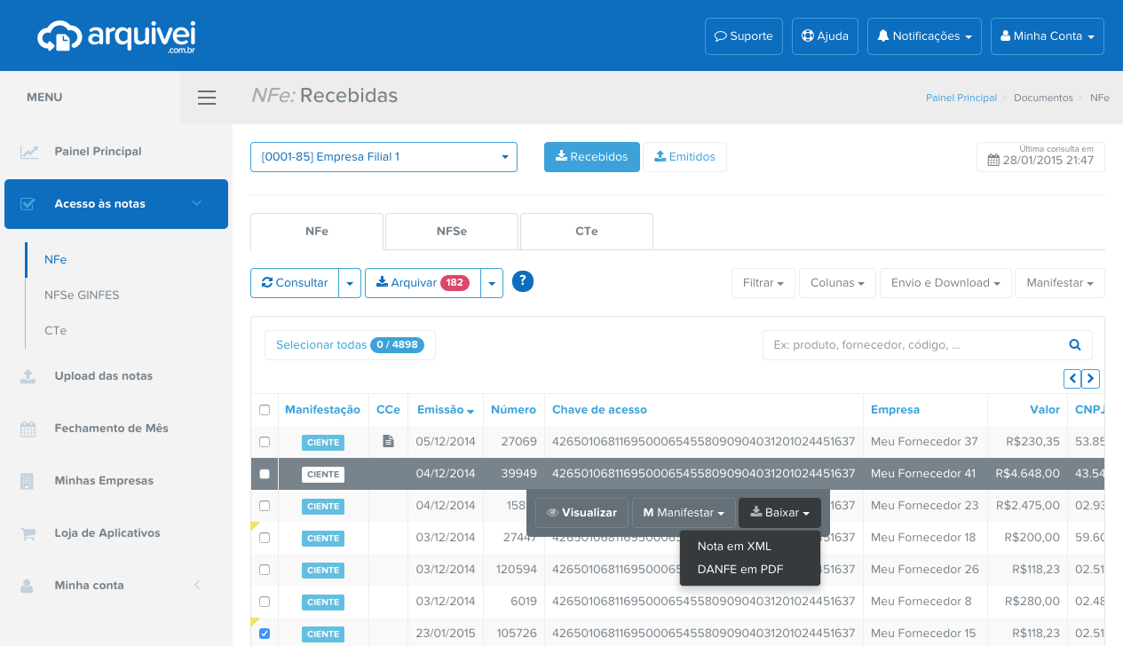Uncheck the checkbox on the 23/01/2015 row

coord(264,634)
